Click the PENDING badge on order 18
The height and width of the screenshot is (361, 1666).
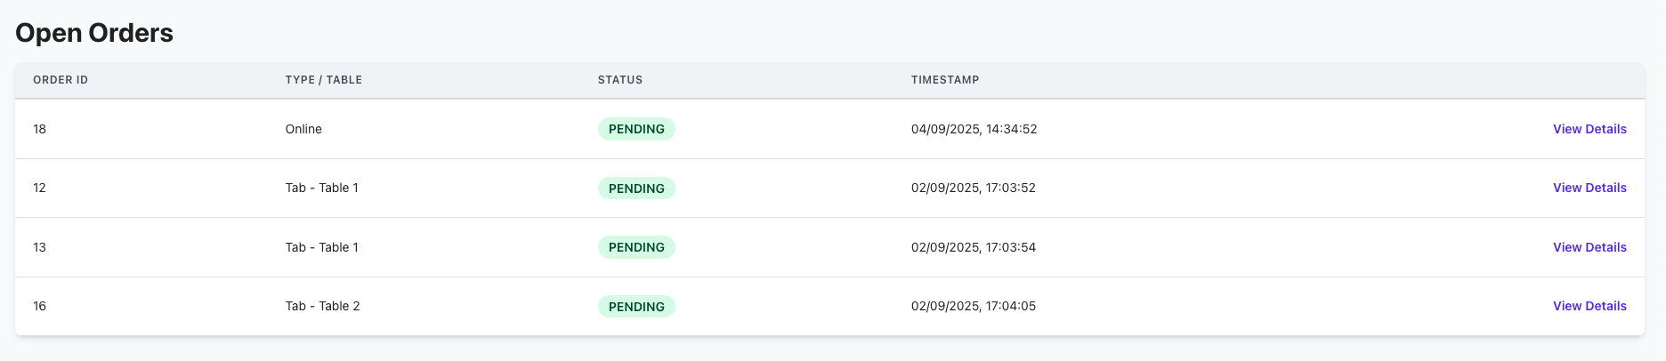coord(636,129)
